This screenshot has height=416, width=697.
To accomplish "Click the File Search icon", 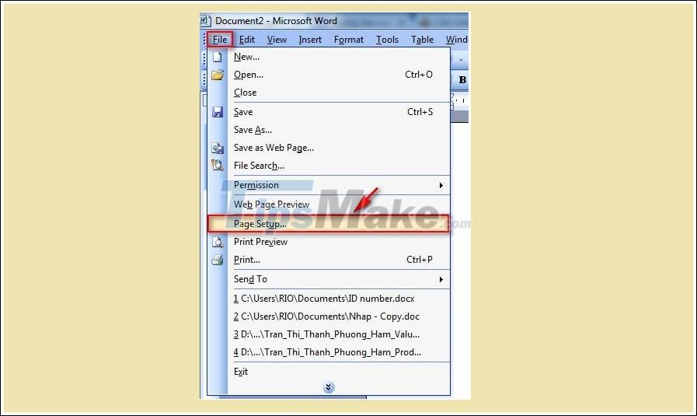I will tap(218, 166).
